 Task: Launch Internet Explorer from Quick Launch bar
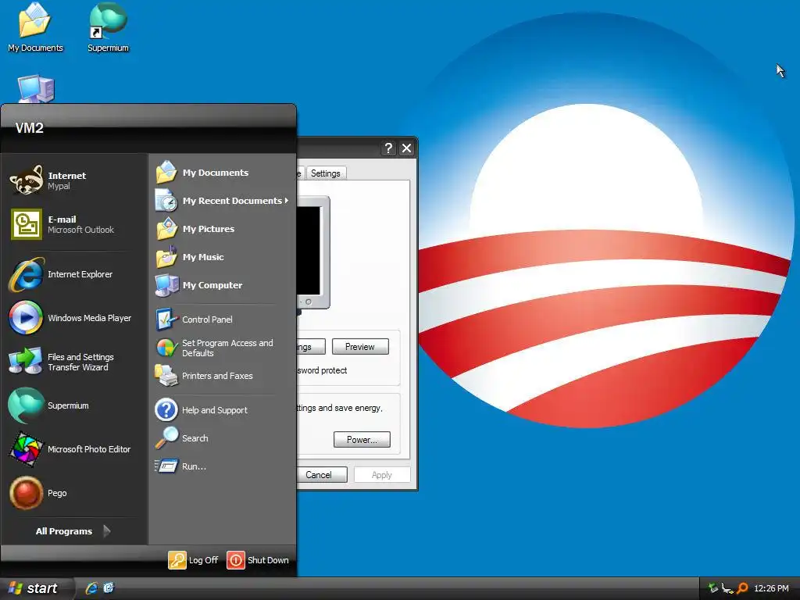(92, 588)
